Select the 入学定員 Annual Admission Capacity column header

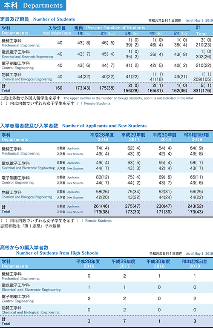pyautogui.click(x=57, y=31)
